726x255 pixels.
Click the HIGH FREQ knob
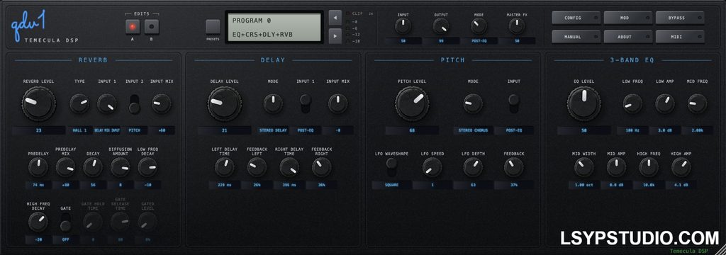click(649, 167)
